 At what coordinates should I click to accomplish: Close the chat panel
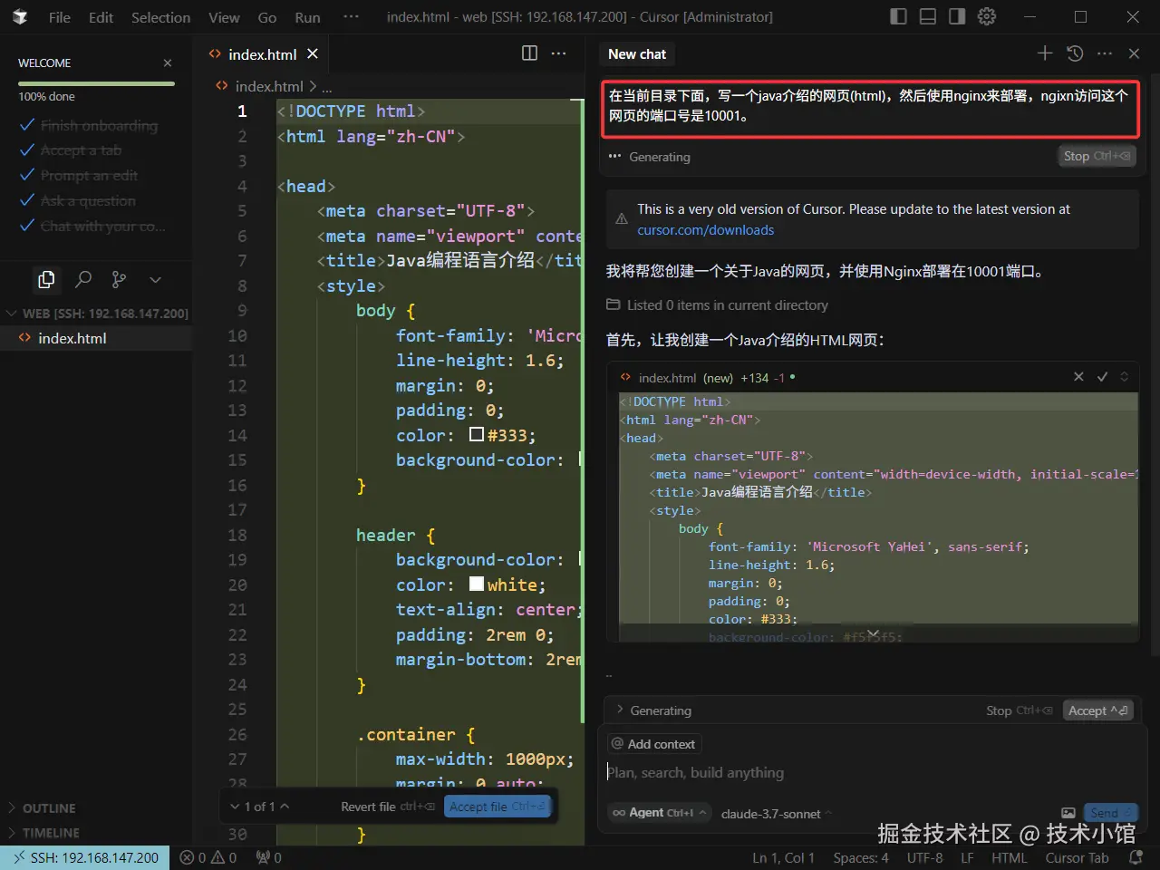click(x=1134, y=53)
